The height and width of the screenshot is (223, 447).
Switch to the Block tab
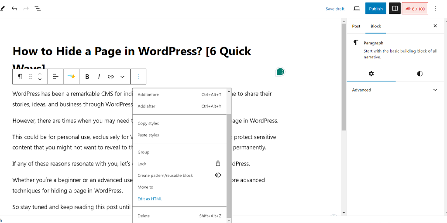[x=376, y=26]
